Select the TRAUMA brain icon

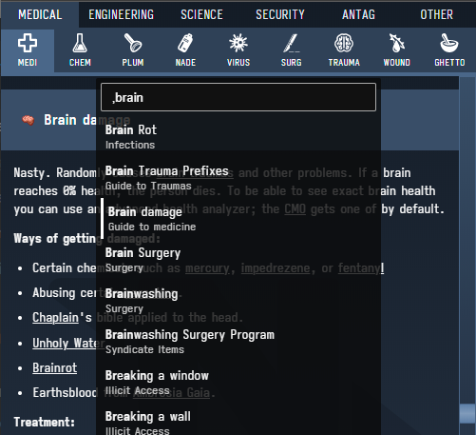click(344, 50)
